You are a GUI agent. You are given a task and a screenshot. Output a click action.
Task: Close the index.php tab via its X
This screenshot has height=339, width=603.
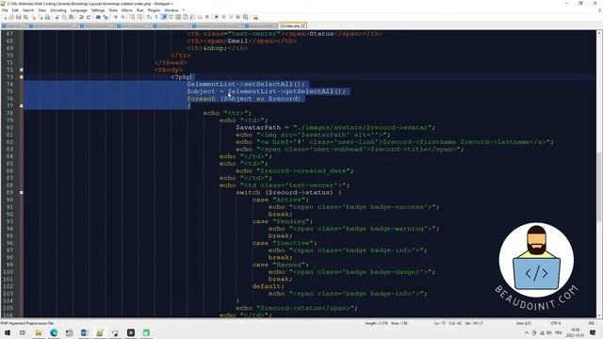pos(303,25)
